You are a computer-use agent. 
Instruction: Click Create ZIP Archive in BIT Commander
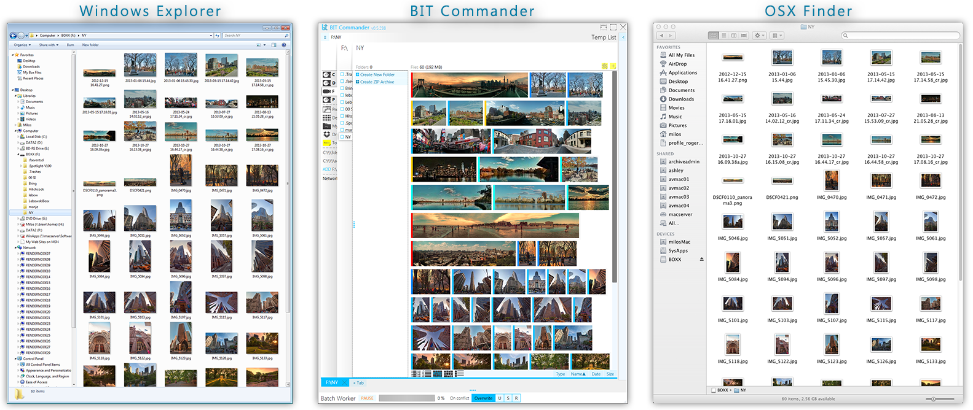pyautogui.click(x=377, y=82)
